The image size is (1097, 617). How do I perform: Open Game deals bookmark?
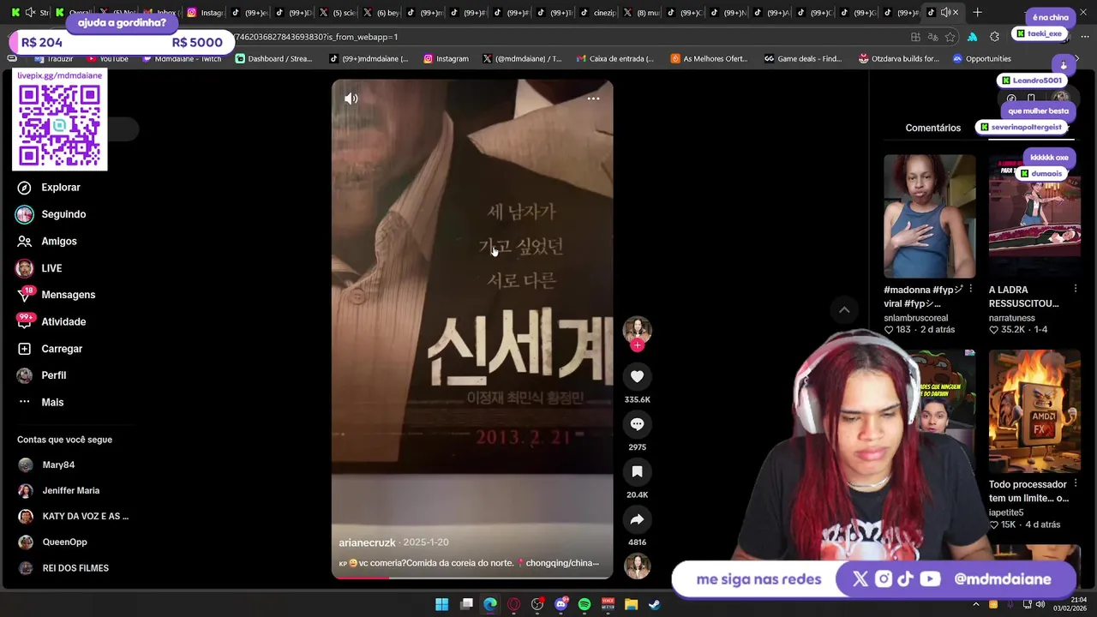(x=803, y=59)
